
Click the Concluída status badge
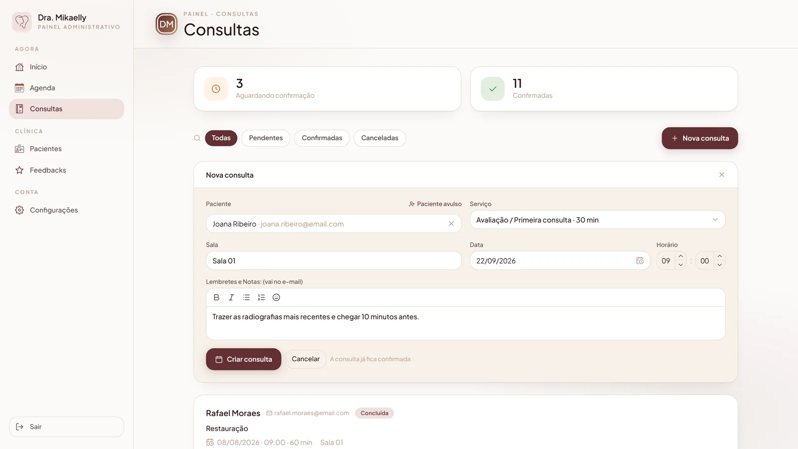pos(375,413)
